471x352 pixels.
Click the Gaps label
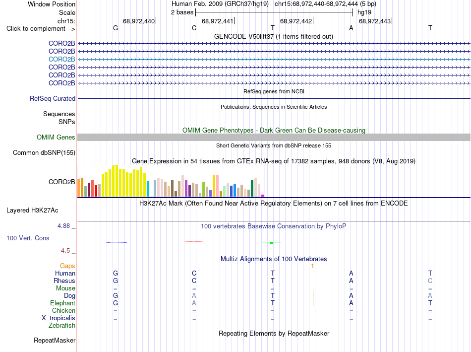[x=67, y=266]
